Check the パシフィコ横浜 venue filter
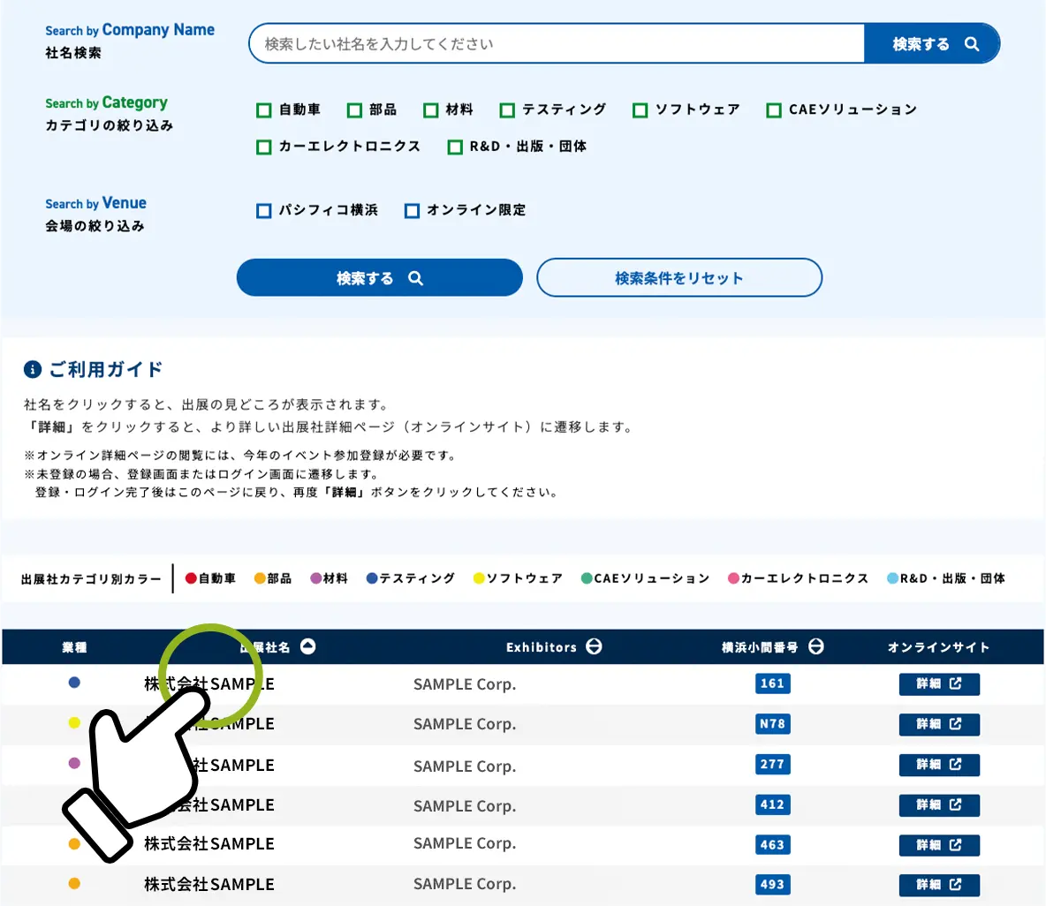The height and width of the screenshot is (906, 1046). 263,210
